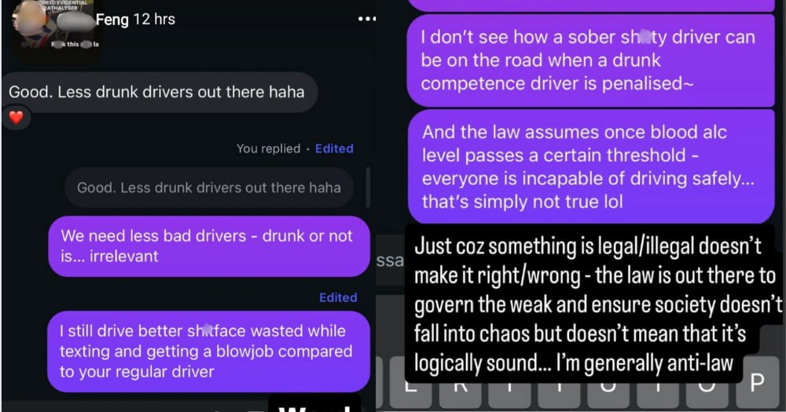This screenshot has width=786, height=412.
Task: Click the first blue Edited label
Action: click(x=334, y=148)
